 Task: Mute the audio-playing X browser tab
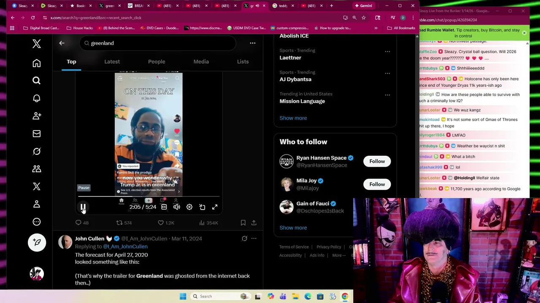pos(257,6)
